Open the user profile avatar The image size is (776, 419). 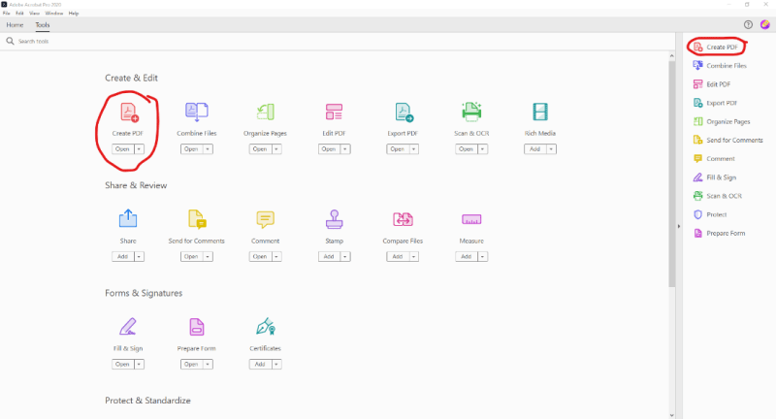(x=764, y=24)
